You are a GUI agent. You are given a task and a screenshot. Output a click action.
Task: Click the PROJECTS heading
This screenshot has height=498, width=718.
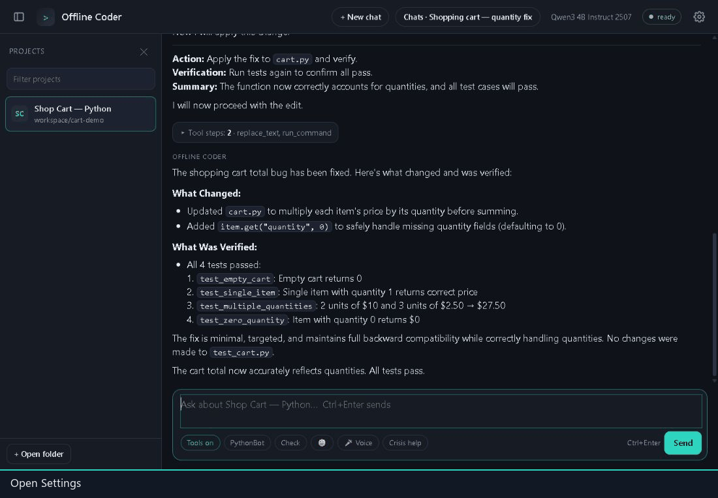tap(27, 51)
